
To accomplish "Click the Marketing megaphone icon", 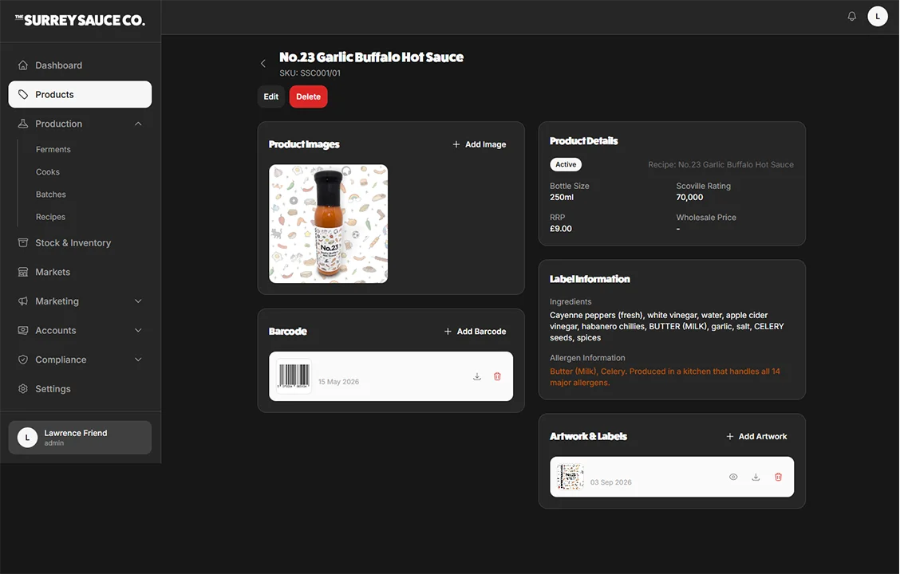I will coord(23,301).
